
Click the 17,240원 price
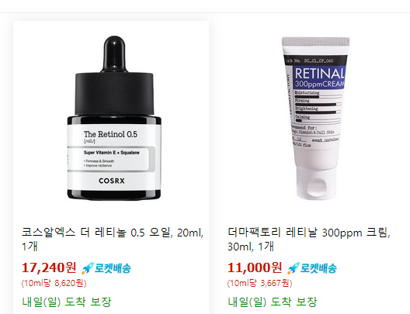pos(49,267)
